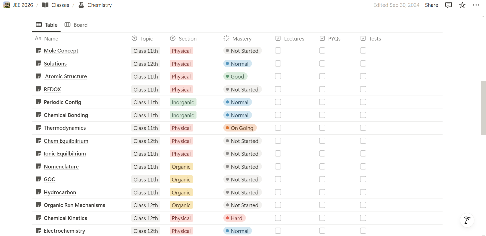This screenshot has width=486, height=236.
Task: Click the vertical page scrollbar
Action: click(x=483, y=108)
